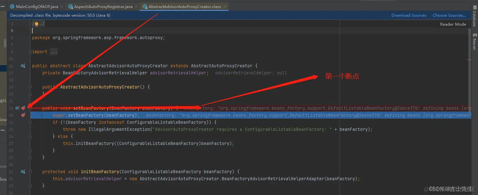Click the package name org.springframework.aop.framework.autoproxy

pos(108,38)
